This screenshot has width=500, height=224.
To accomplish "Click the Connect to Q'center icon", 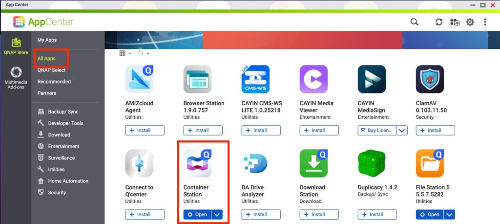I will tap(139, 163).
